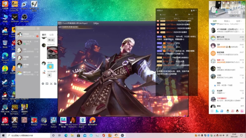Click the lock icon in the danmaku assistant panel
The image size is (246, 138).
coord(192,11)
